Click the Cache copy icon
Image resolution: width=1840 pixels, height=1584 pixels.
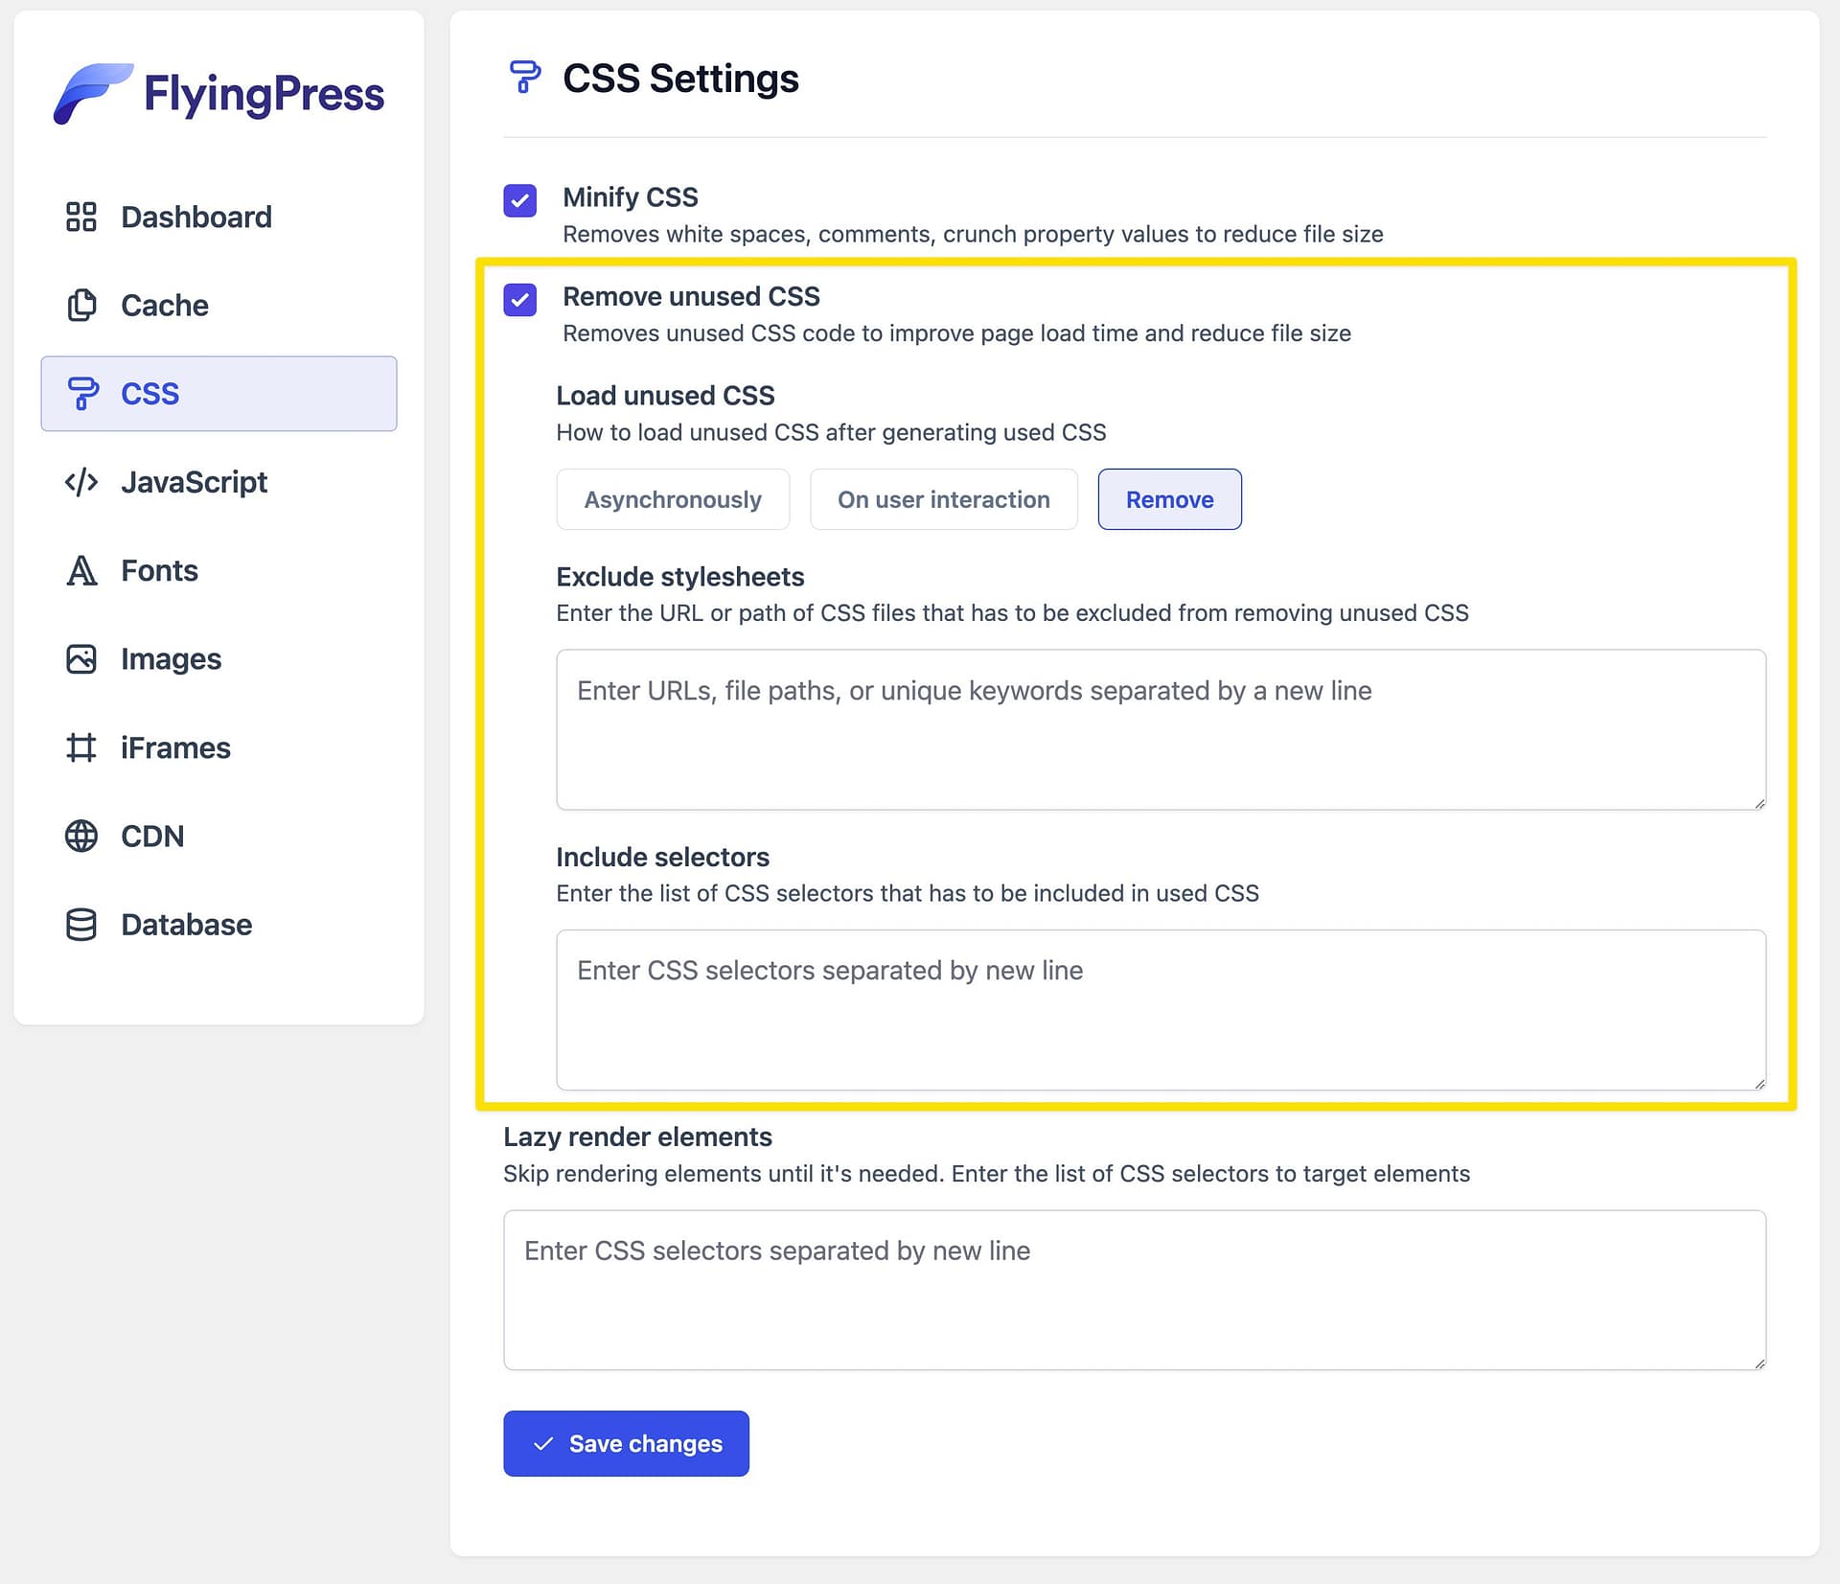[81, 305]
